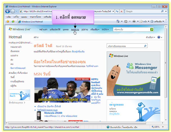The width and height of the screenshot is (171, 132).
Task: Open the แก้ไข (Edit) menu
Action: coord(16,17)
